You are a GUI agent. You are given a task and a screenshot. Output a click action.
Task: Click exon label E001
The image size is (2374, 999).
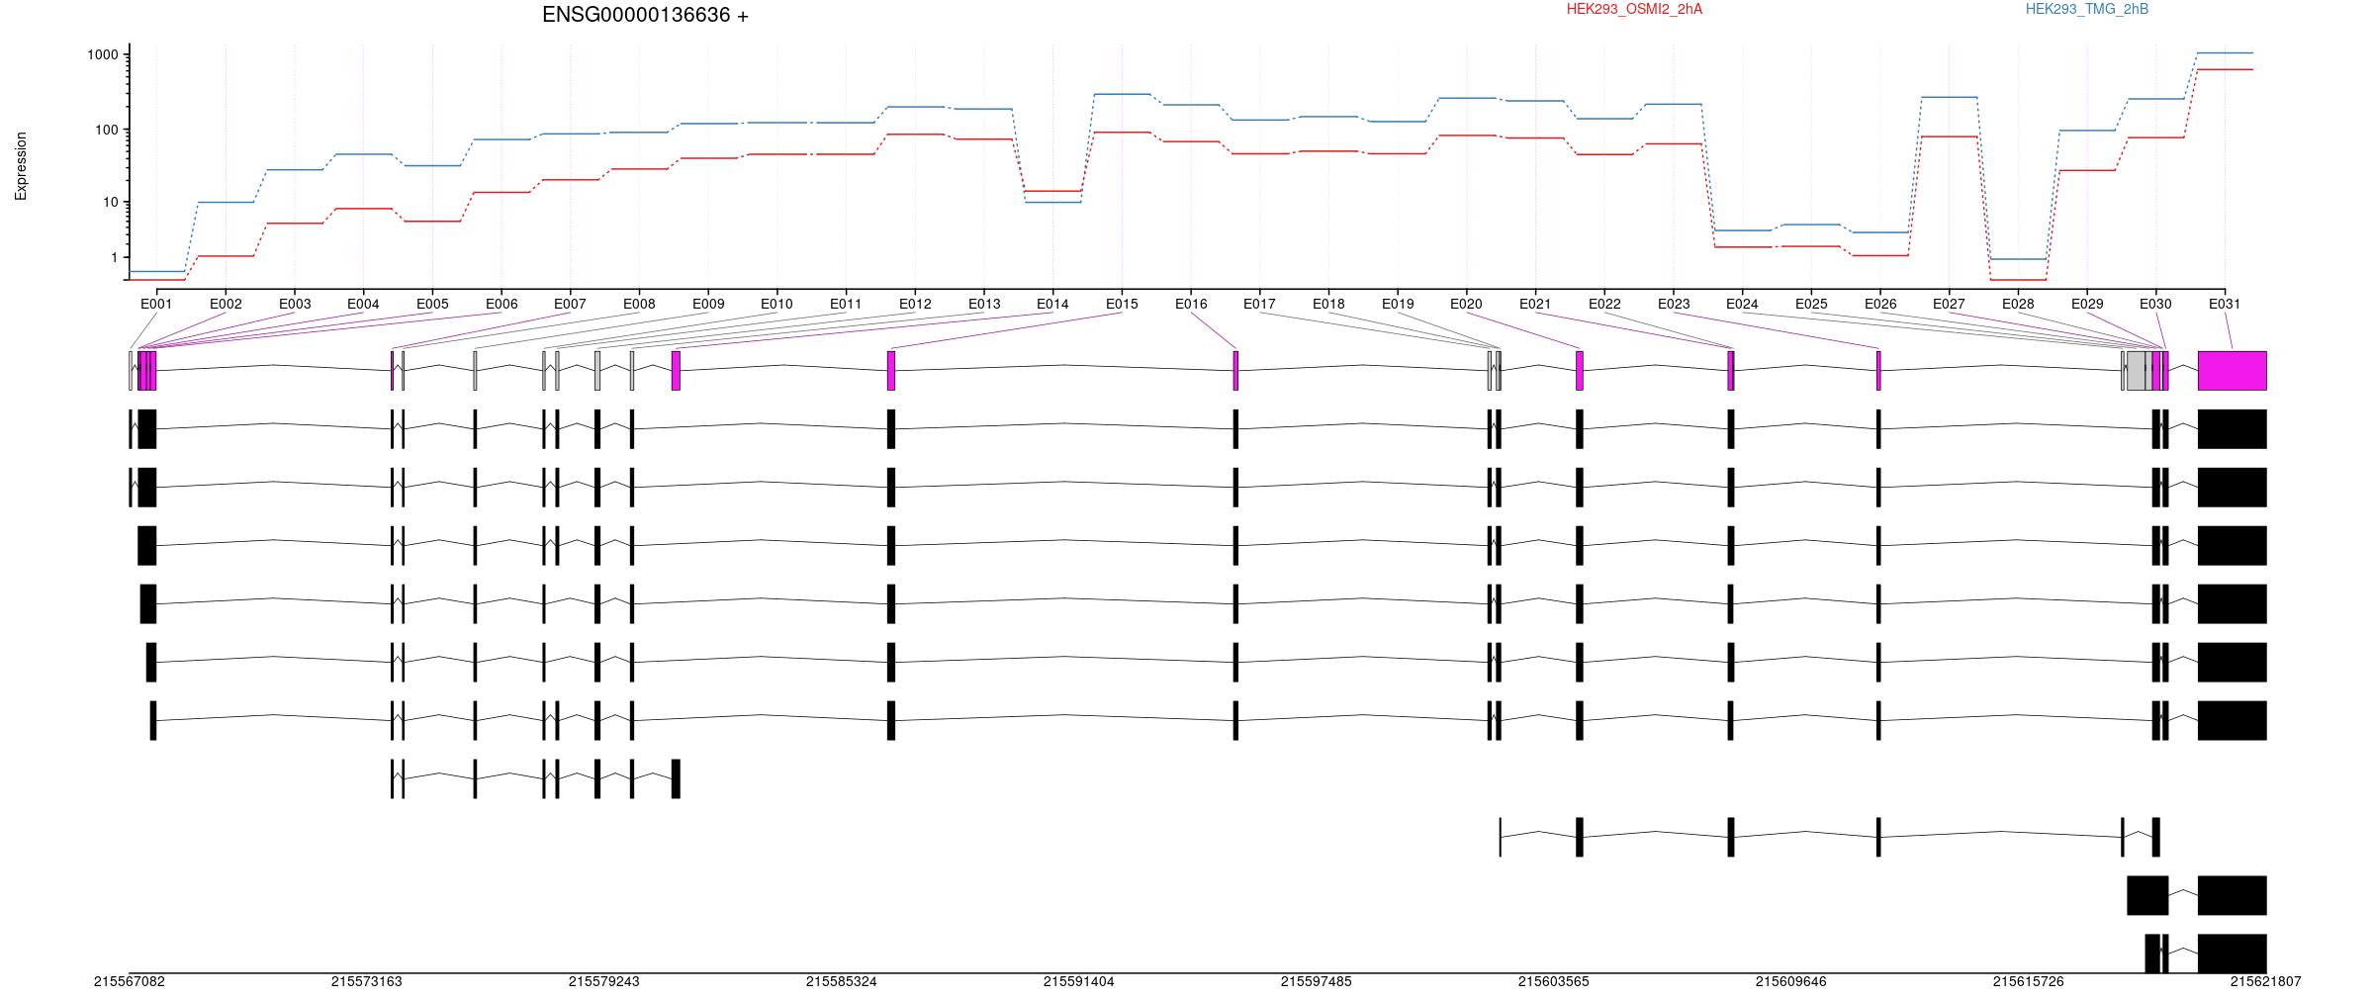[x=156, y=304]
